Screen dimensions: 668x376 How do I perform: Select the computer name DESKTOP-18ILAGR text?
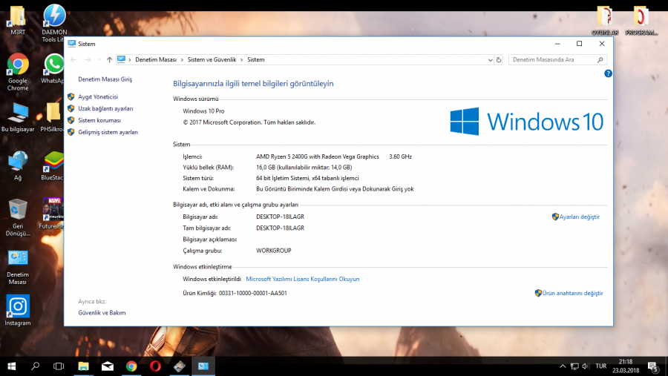(x=280, y=217)
